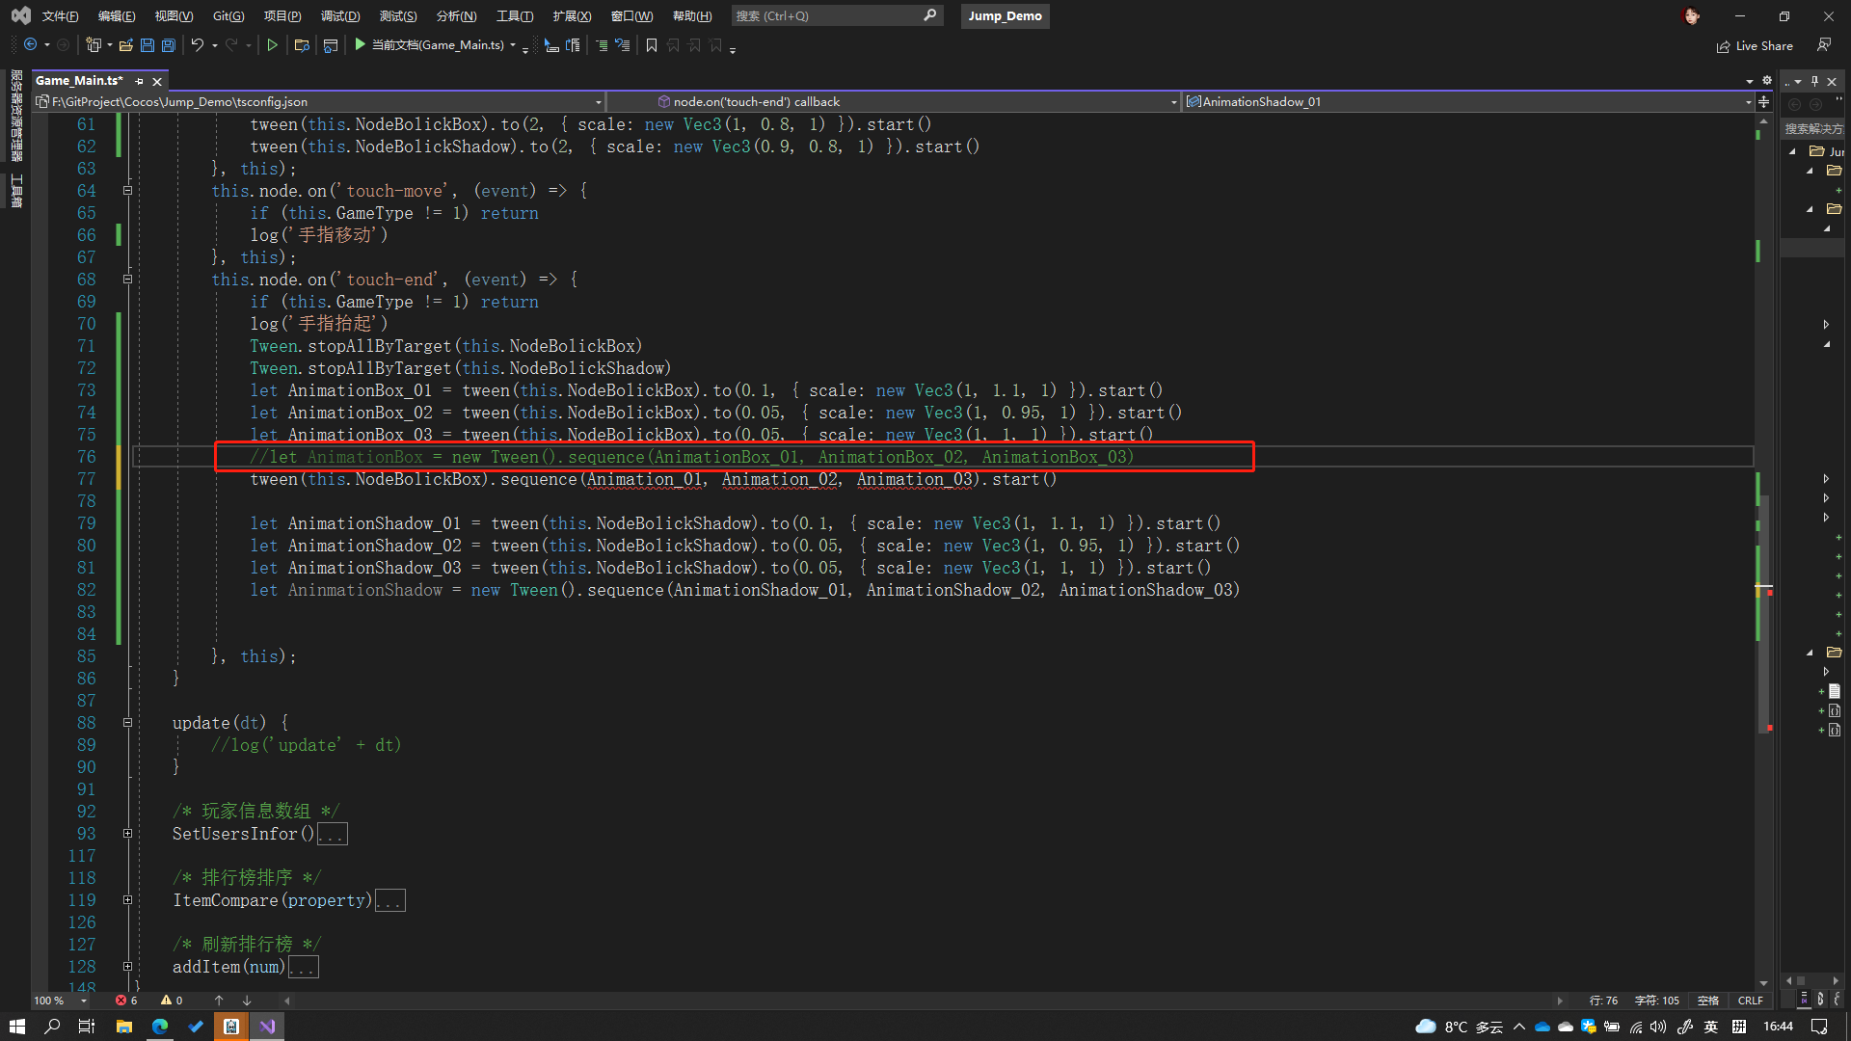Viewport: 1851px width, 1041px height.
Task: Toggle bookmark on current line
Action: click(652, 45)
